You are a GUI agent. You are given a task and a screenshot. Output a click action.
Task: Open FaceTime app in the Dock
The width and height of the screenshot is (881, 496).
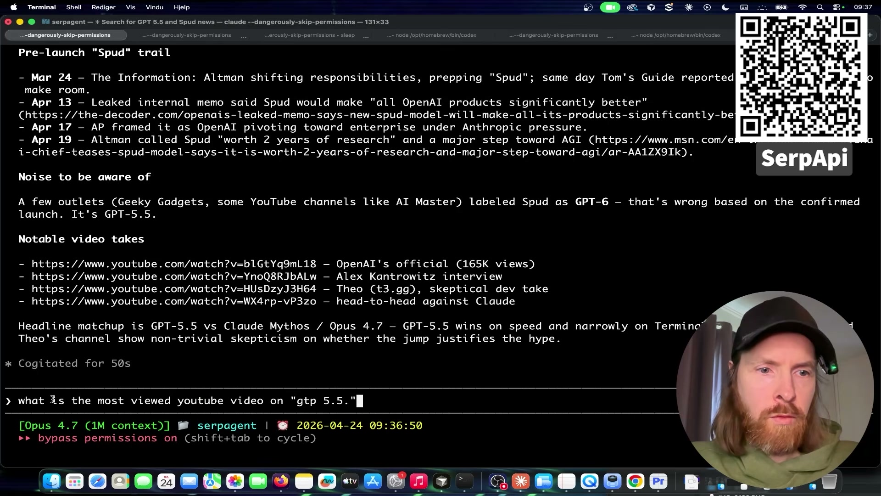point(258,481)
